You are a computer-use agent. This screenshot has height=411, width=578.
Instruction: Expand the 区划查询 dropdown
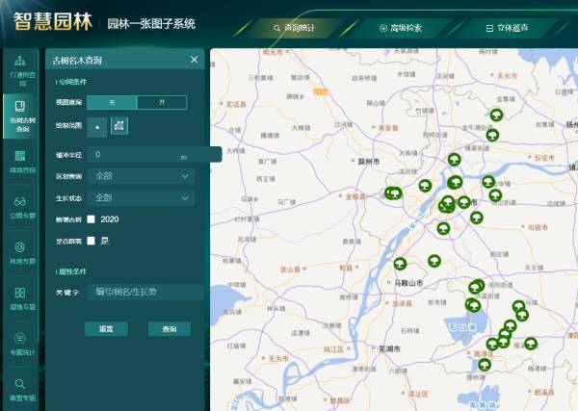(x=141, y=176)
